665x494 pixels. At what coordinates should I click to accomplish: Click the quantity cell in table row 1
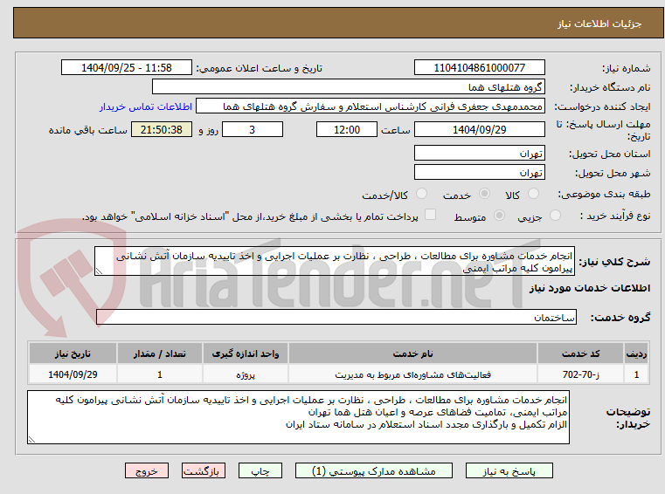[x=159, y=374]
